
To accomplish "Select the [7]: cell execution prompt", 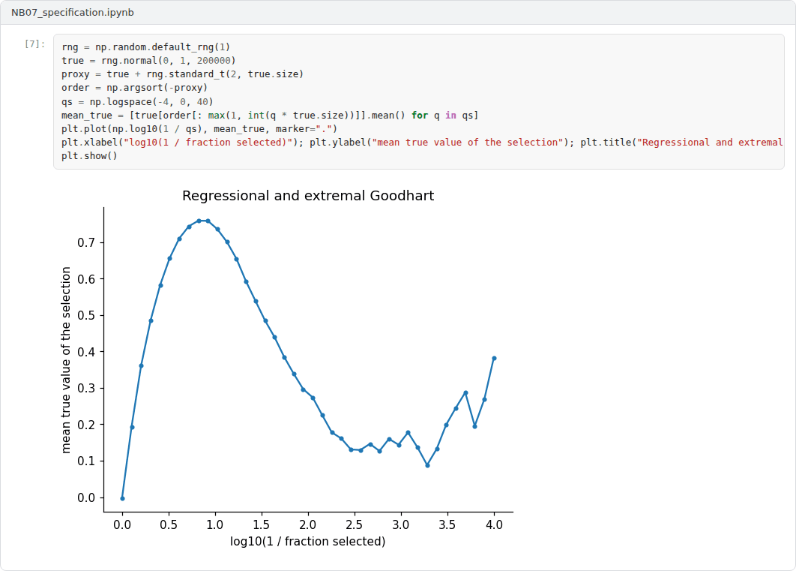I will click(34, 44).
